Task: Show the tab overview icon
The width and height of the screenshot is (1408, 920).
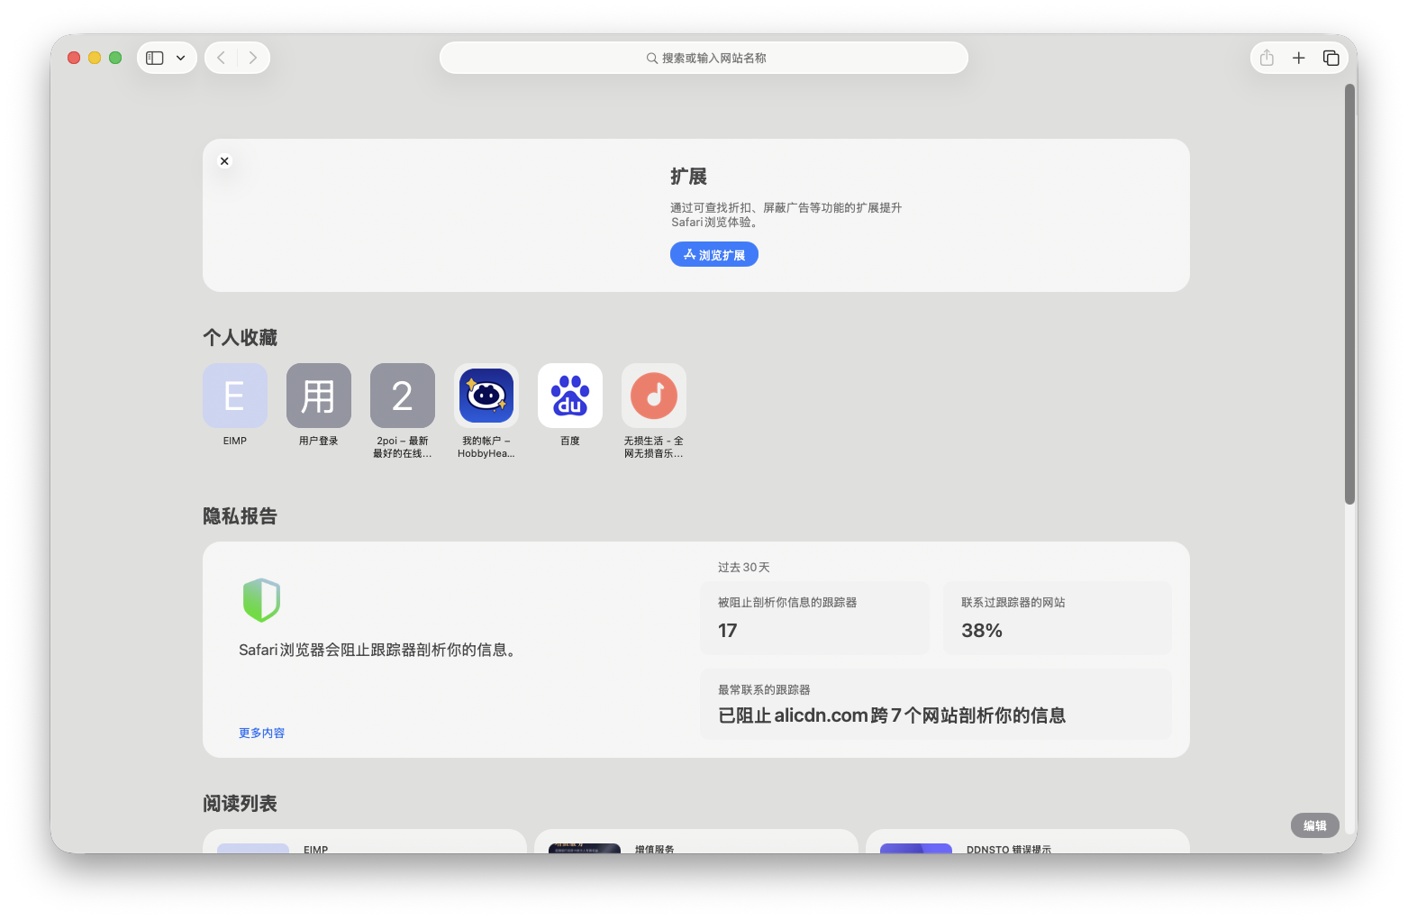Action: (1331, 58)
